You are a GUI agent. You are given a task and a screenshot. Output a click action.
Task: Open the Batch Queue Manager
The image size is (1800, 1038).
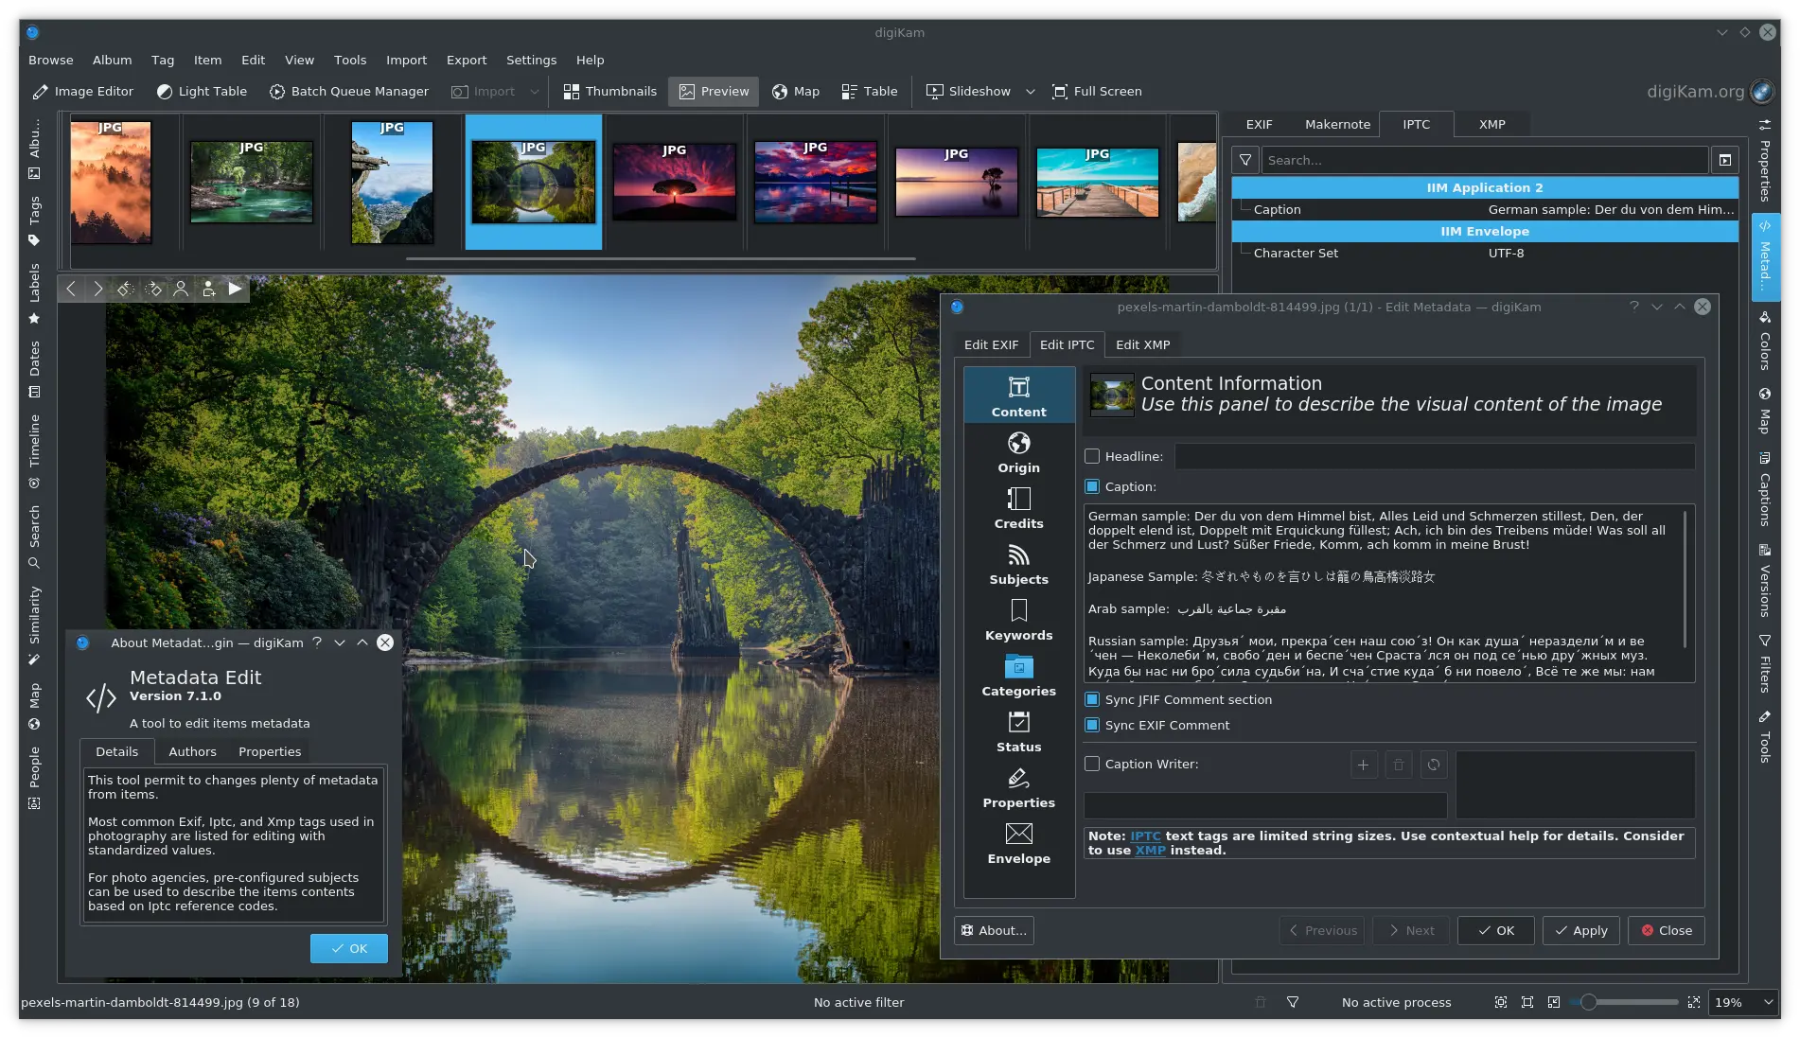(x=348, y=92)
